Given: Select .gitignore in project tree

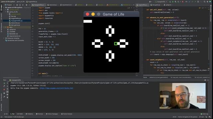Looking at the screenshot, I should (12, 29).
